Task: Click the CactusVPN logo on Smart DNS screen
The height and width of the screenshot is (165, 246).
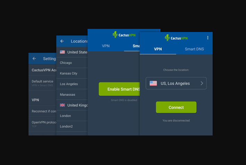Action: (124, 35)
